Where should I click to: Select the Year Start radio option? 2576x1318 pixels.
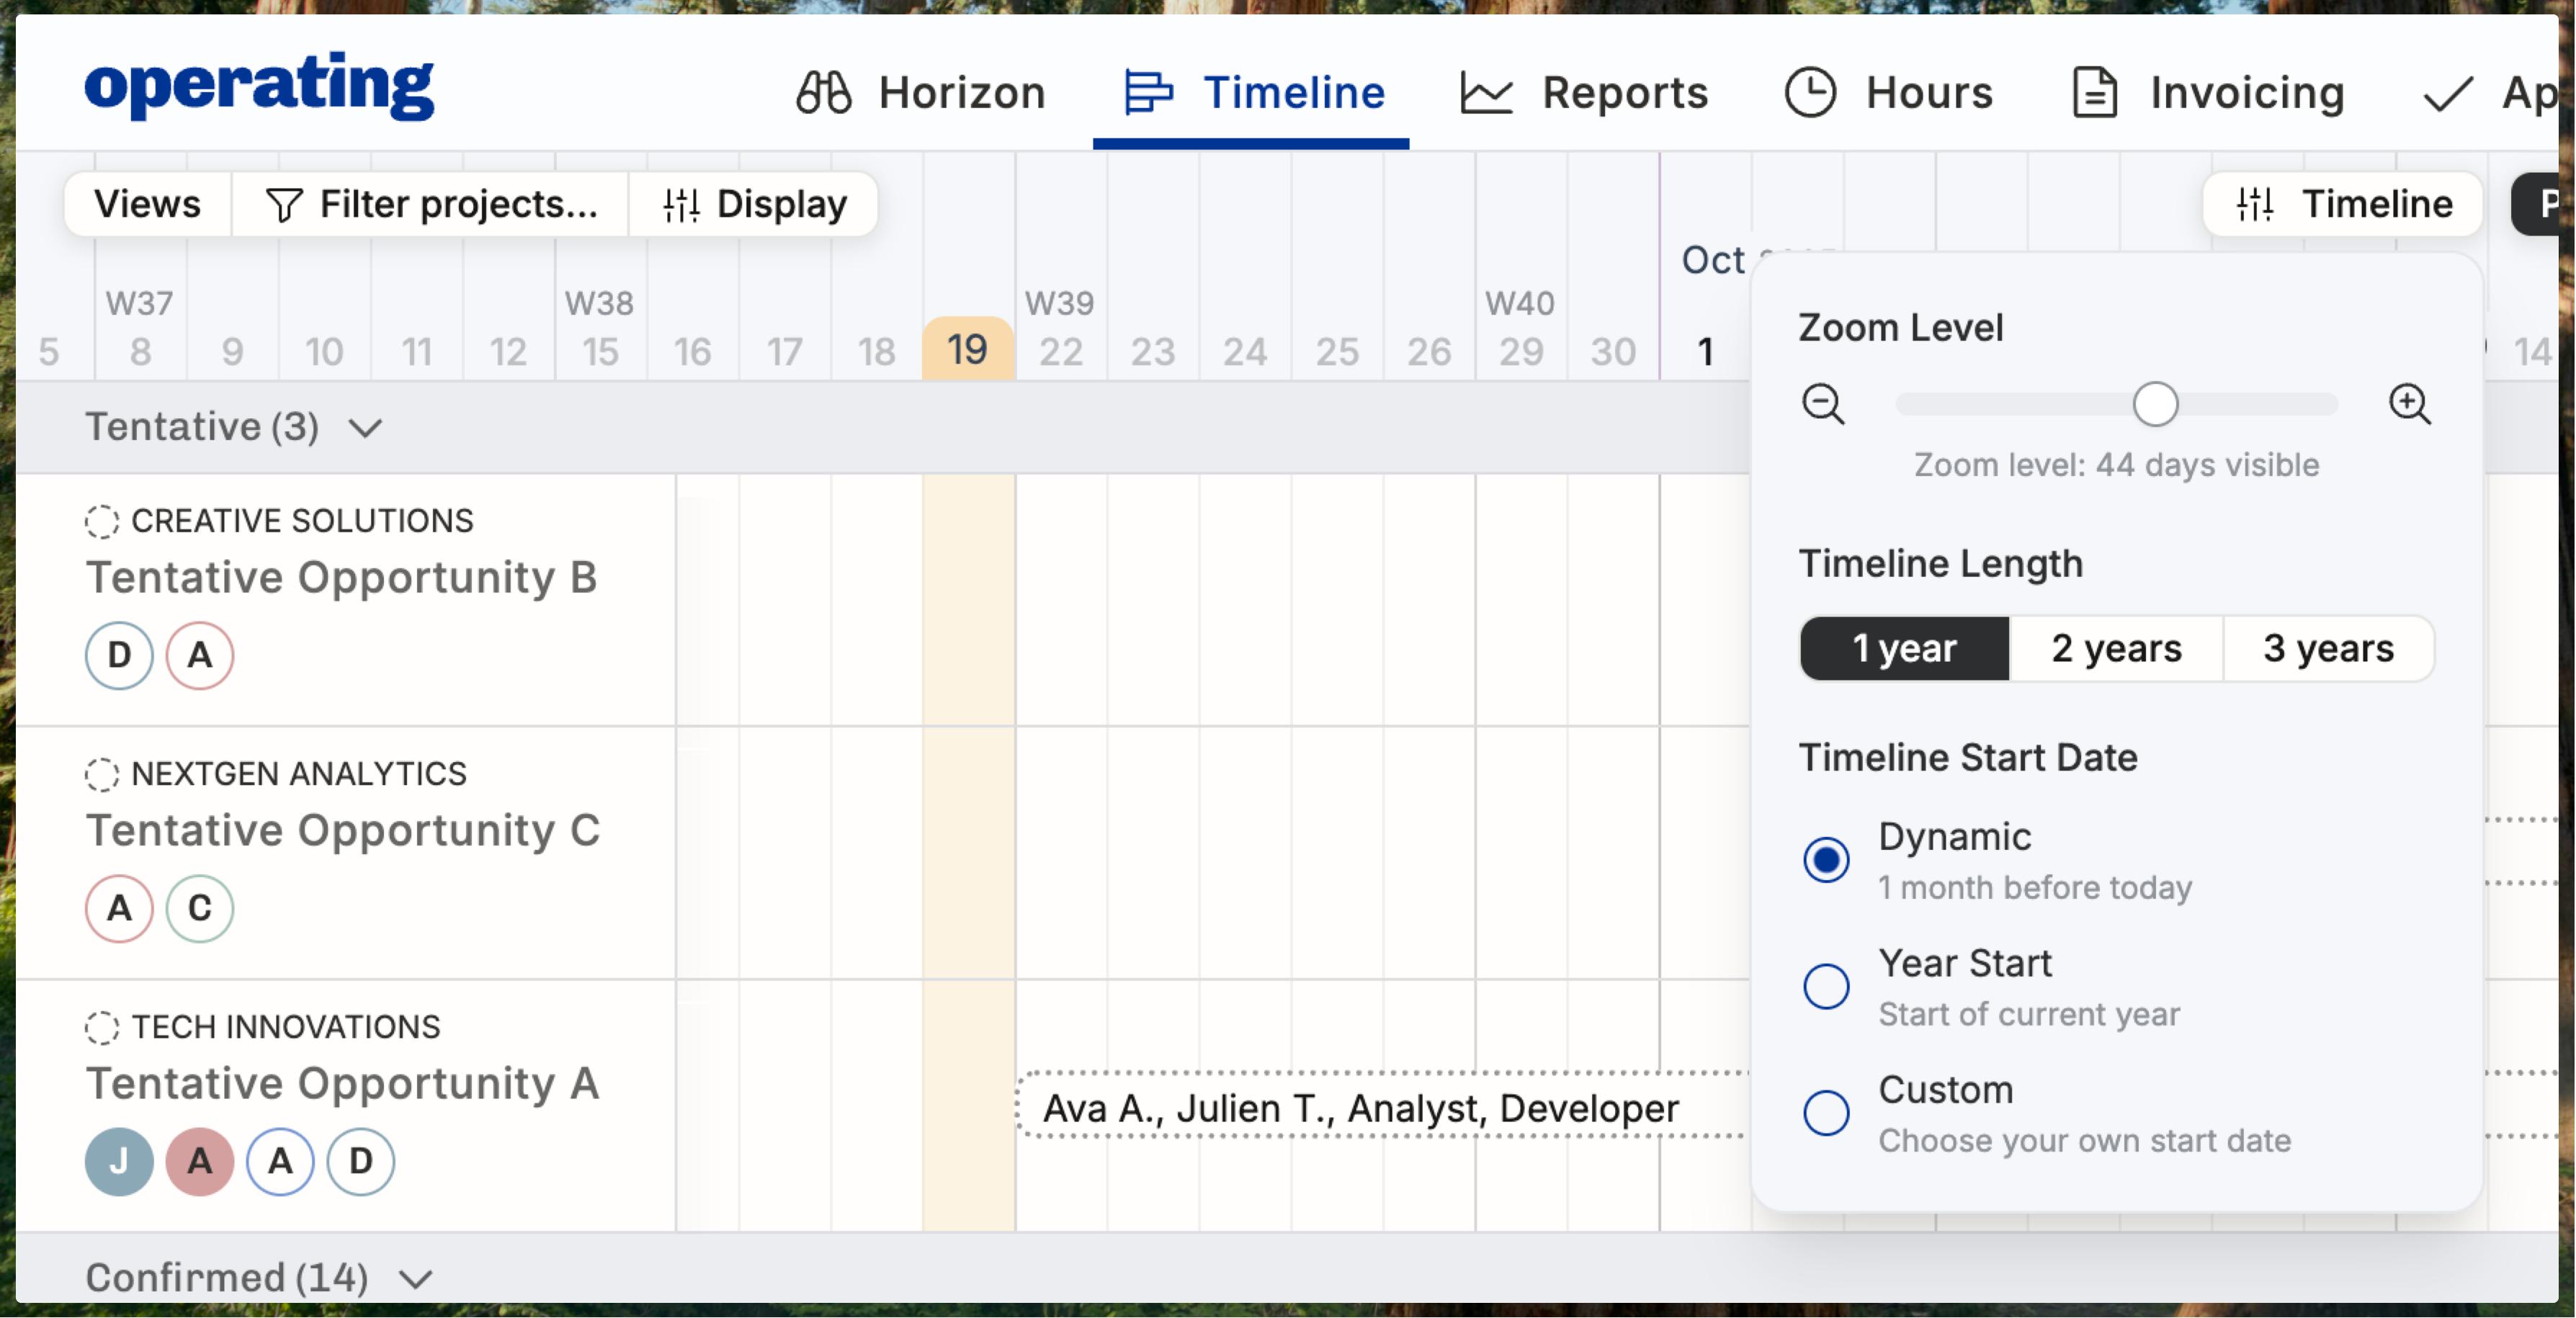[1826, 987]
